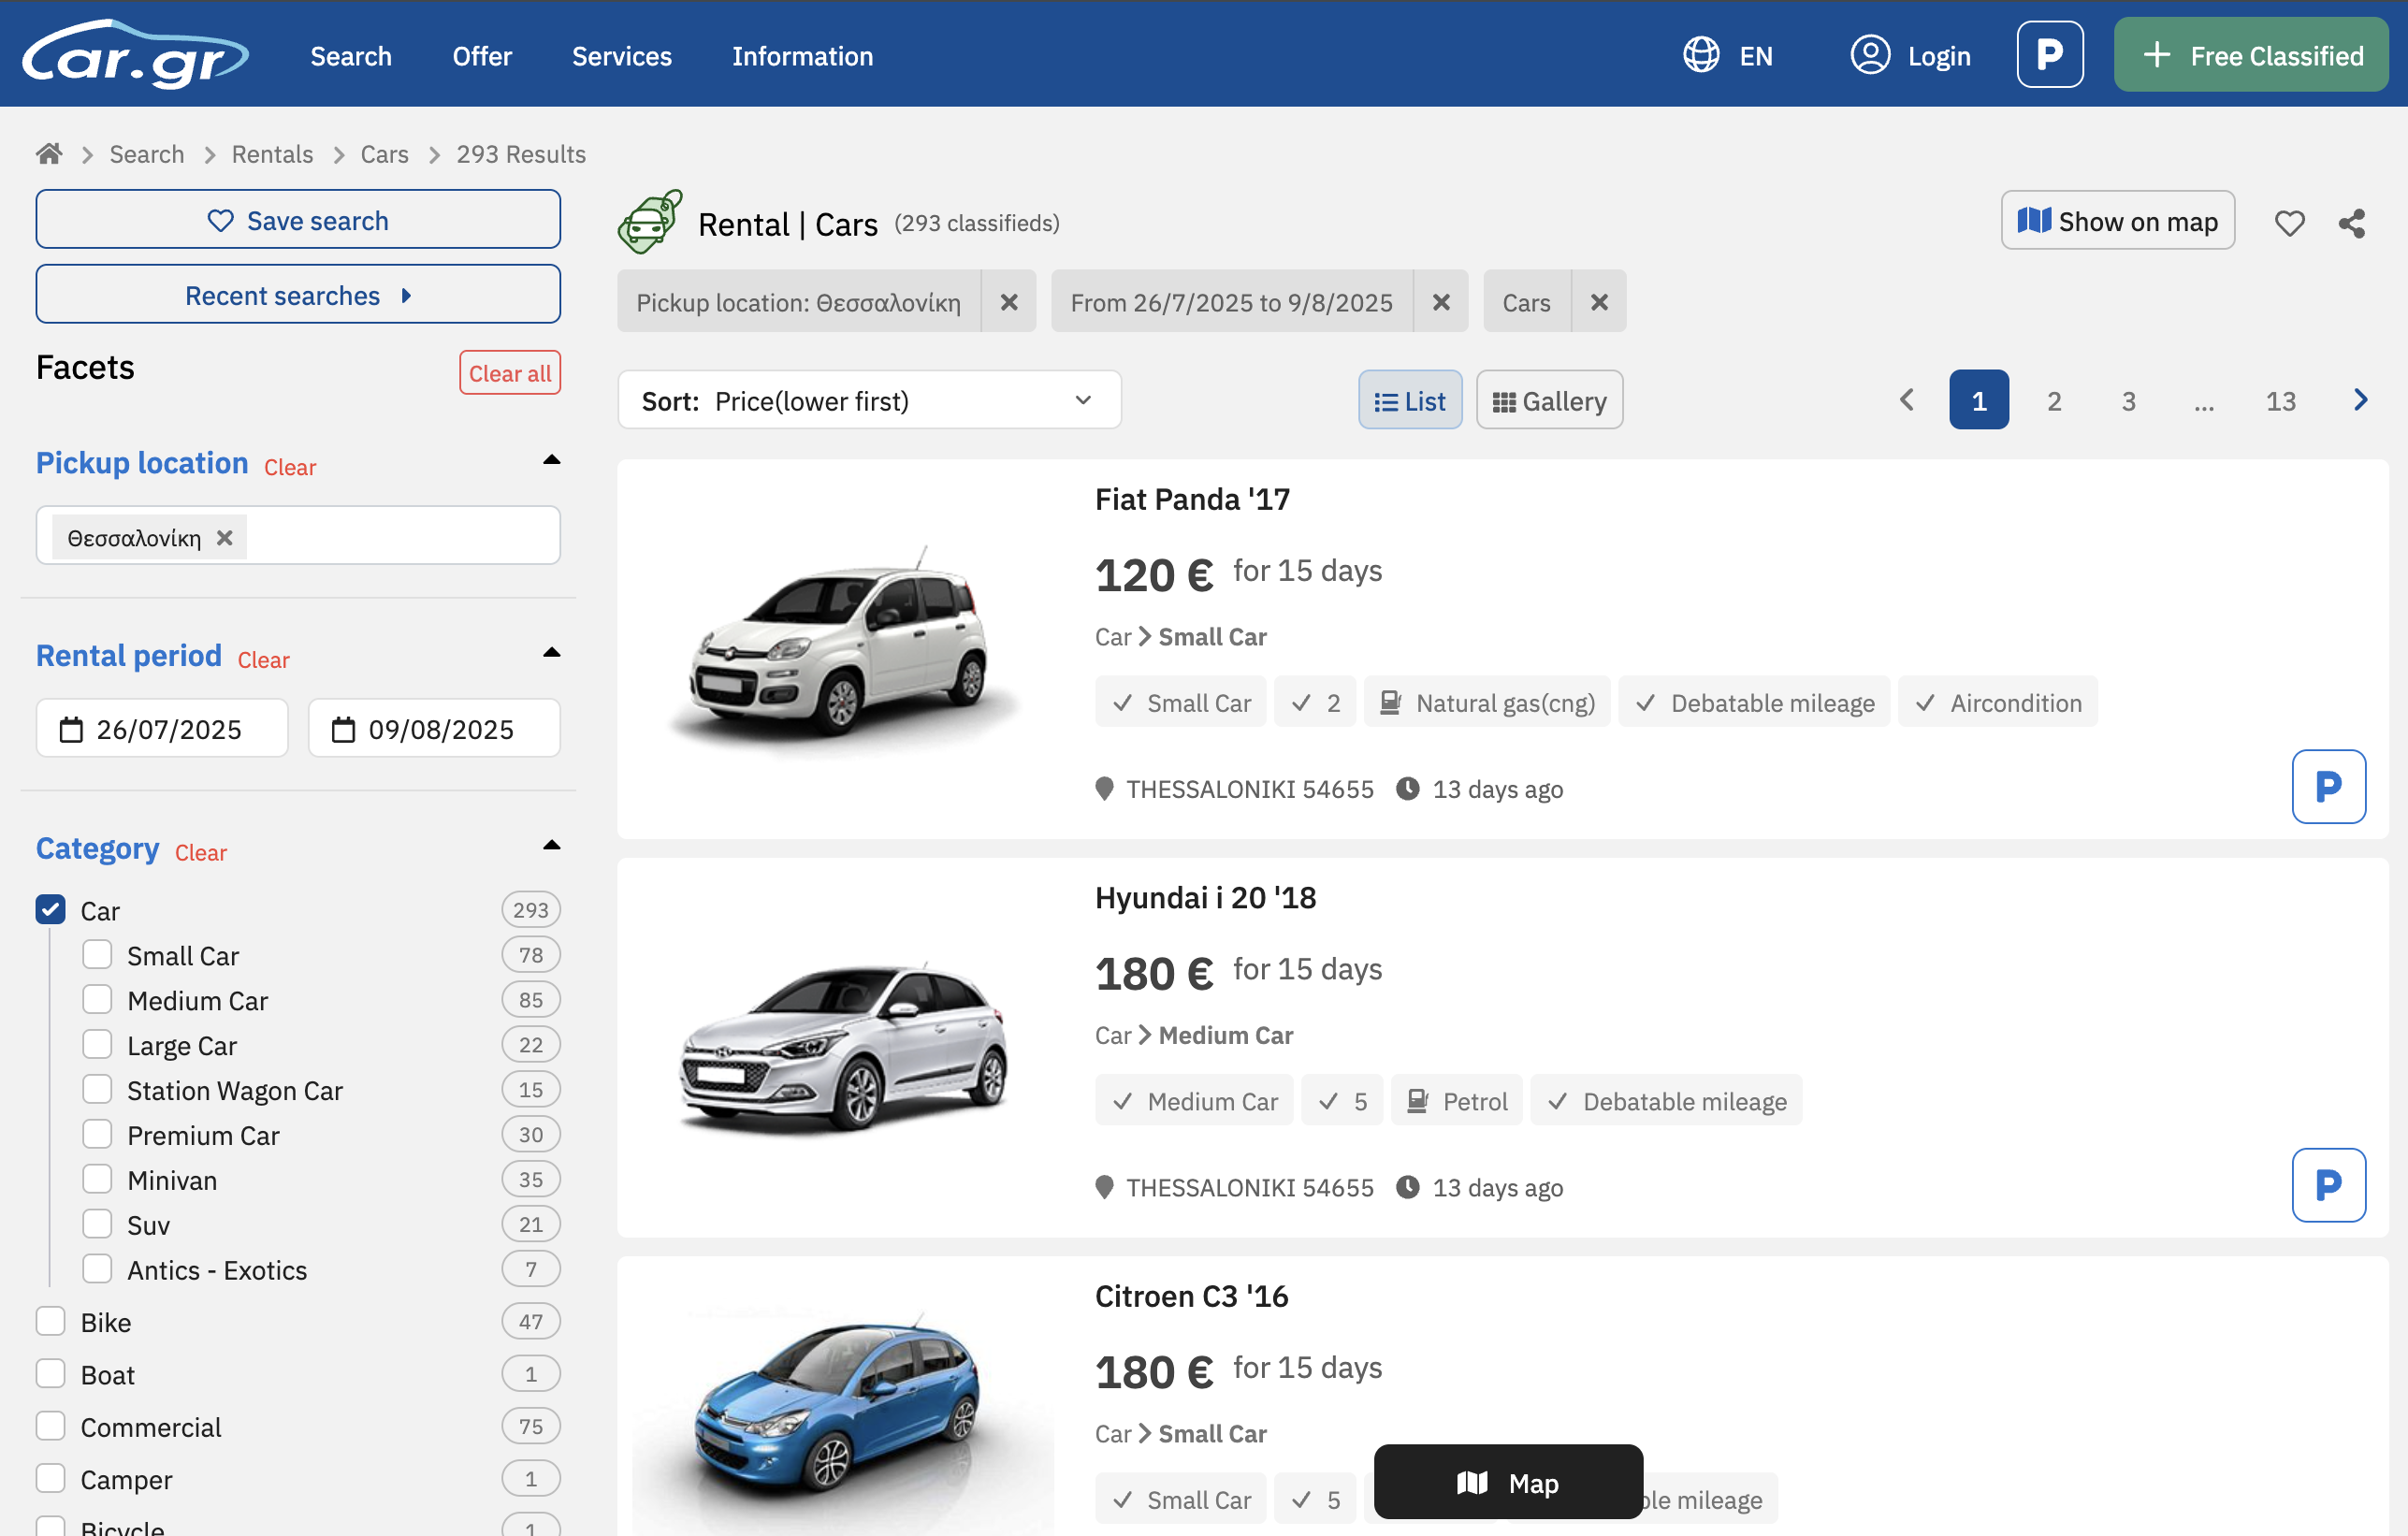This screenshot has width=2408, height=1536.
Task: Switch to Gallery view
Action: [x=1548, y=400]
